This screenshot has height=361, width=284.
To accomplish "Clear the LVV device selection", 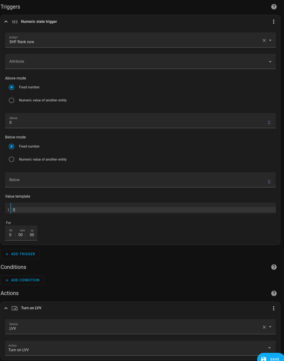I will (264, 327).
